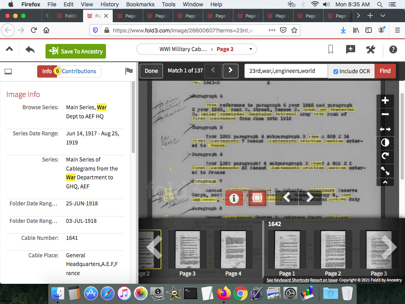405x304 pixels.
Task: Add a comment annotation
Action: point(350,49)
